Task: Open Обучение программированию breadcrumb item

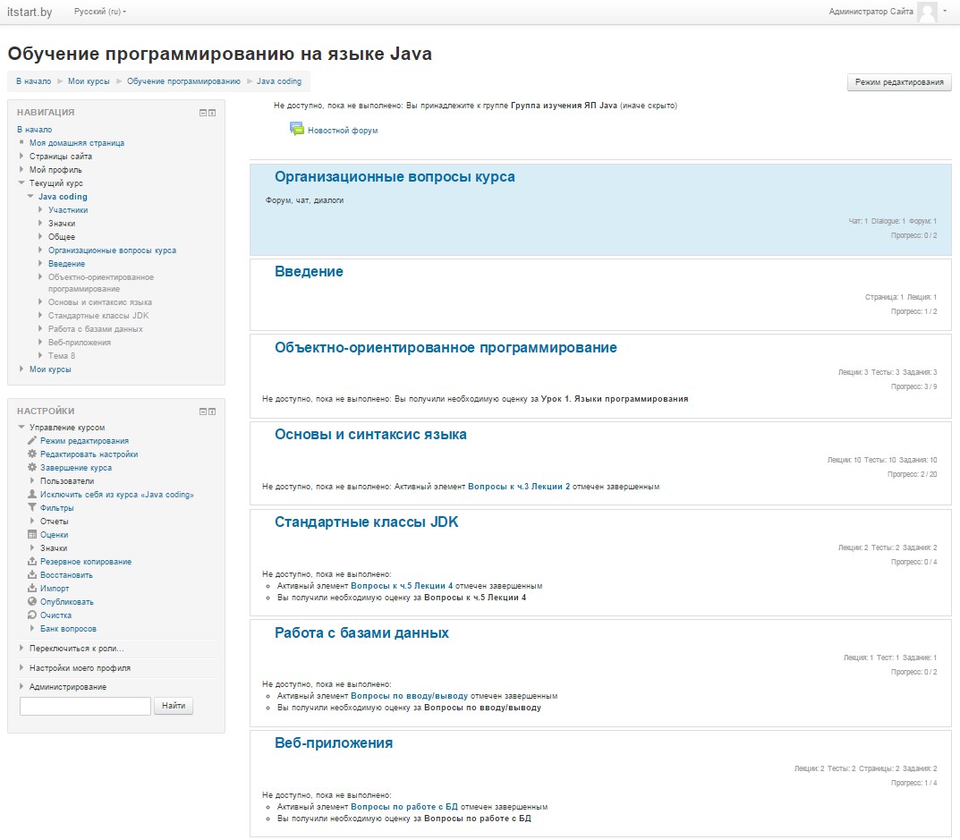Action: (183, 81)
